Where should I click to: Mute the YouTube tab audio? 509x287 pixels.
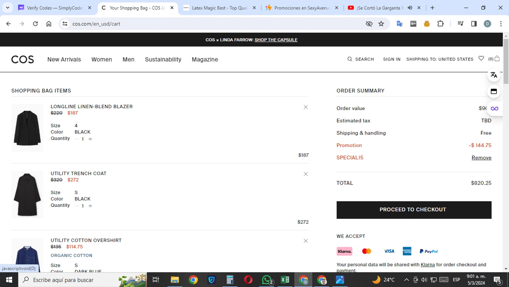tap(410, 8)
